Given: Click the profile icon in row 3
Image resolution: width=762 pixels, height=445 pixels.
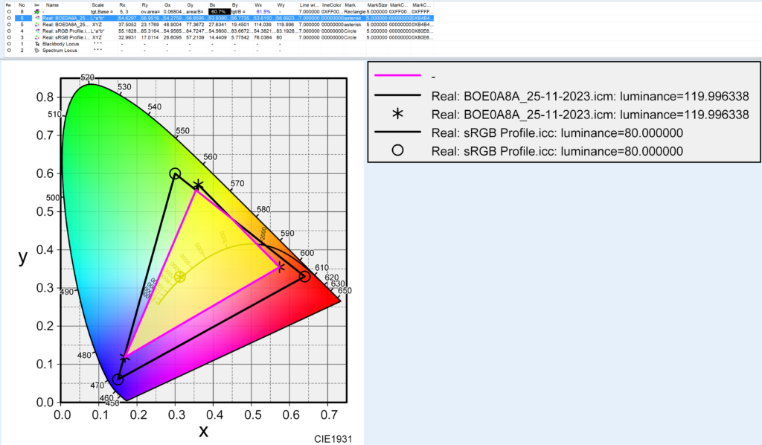Looking at the screenshot, I should (x=37, y=37).
